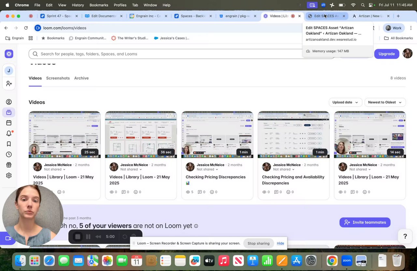Open Jessica's Cases bookmark
Viewport: 417px width, 271px height.
(171, 38)
